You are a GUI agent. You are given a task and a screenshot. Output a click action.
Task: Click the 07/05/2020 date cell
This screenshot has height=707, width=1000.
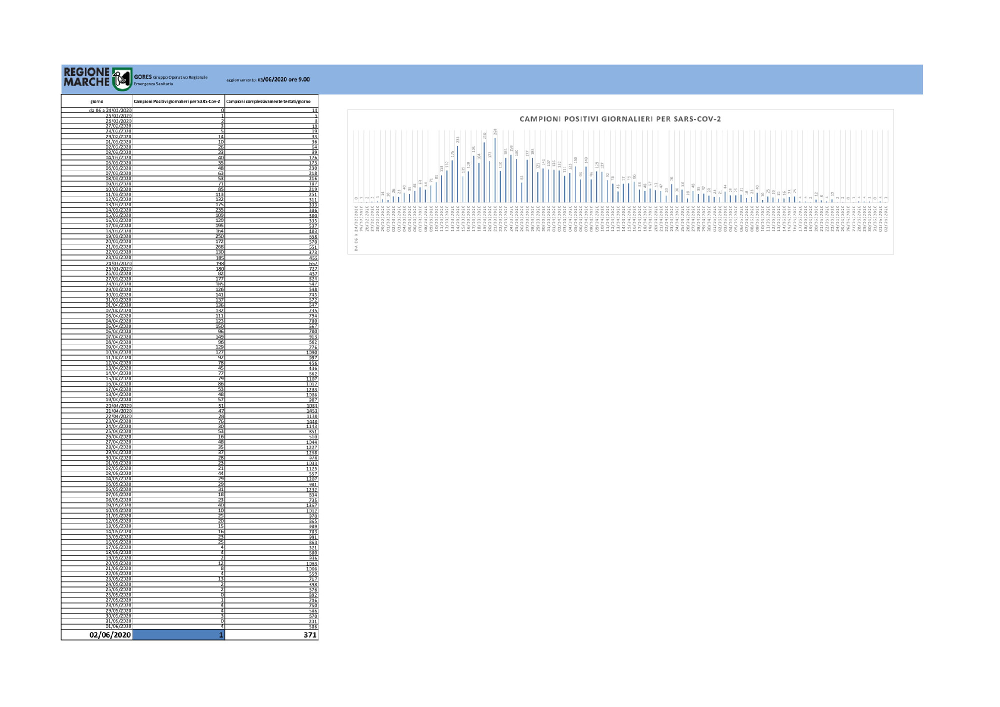click(x=118, y=494)
